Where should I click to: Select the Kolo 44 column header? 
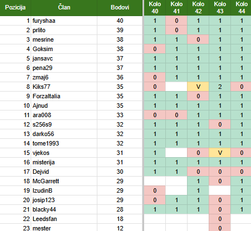[x=241, y=8]
